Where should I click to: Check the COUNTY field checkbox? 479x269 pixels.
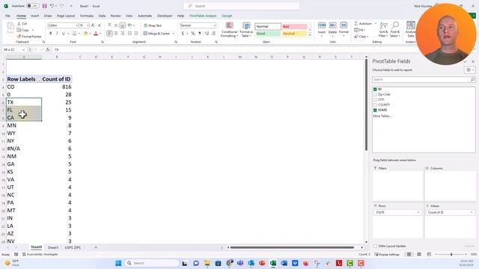[x=375, y=105]
